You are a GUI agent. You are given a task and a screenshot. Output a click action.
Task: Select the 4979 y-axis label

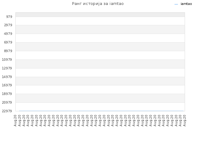(8, 34)
